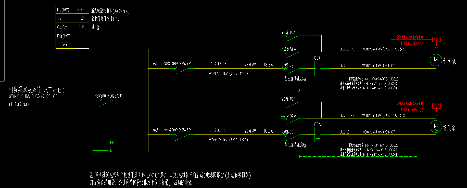Select the N legend line label
Image resolution: width=467 pixels, height=188 pixels.
click(111, 151)
